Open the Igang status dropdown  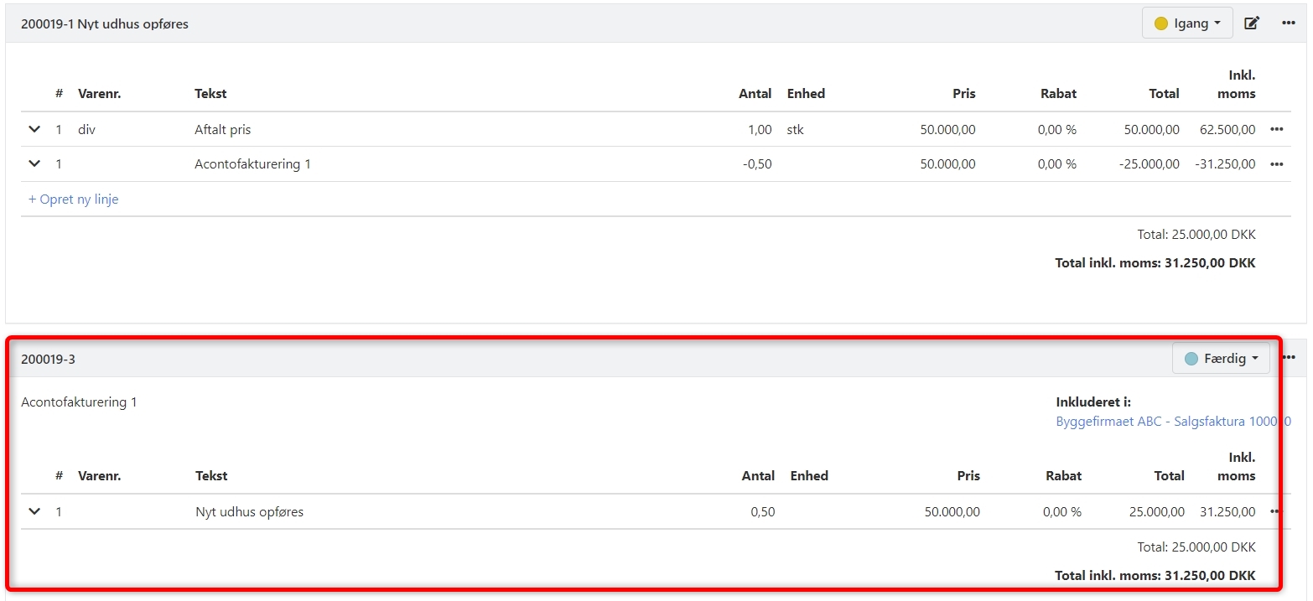click(x=1187, y=23)
